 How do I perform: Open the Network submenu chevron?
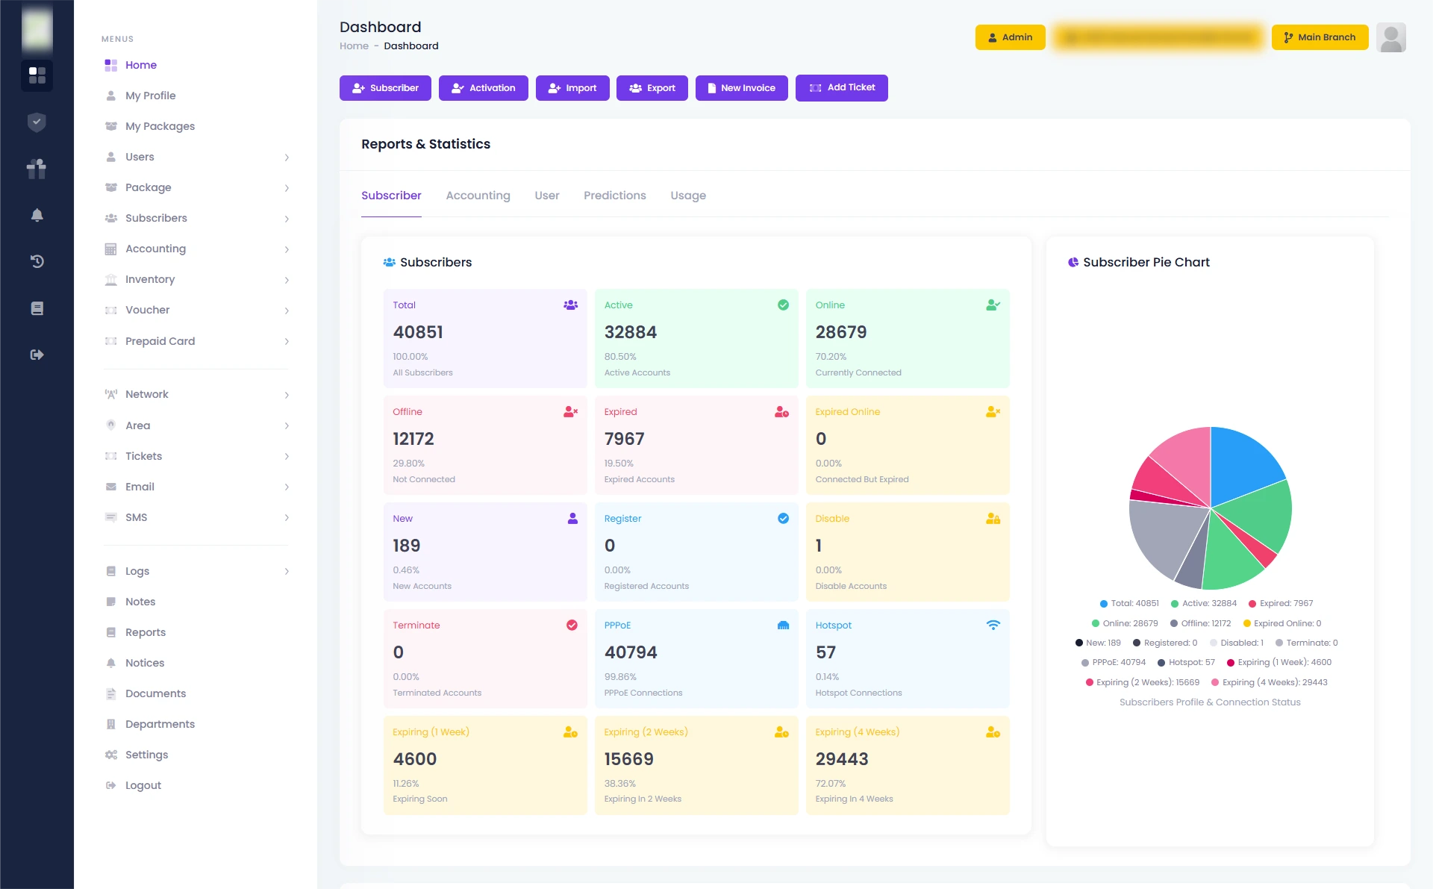[287, 394]
